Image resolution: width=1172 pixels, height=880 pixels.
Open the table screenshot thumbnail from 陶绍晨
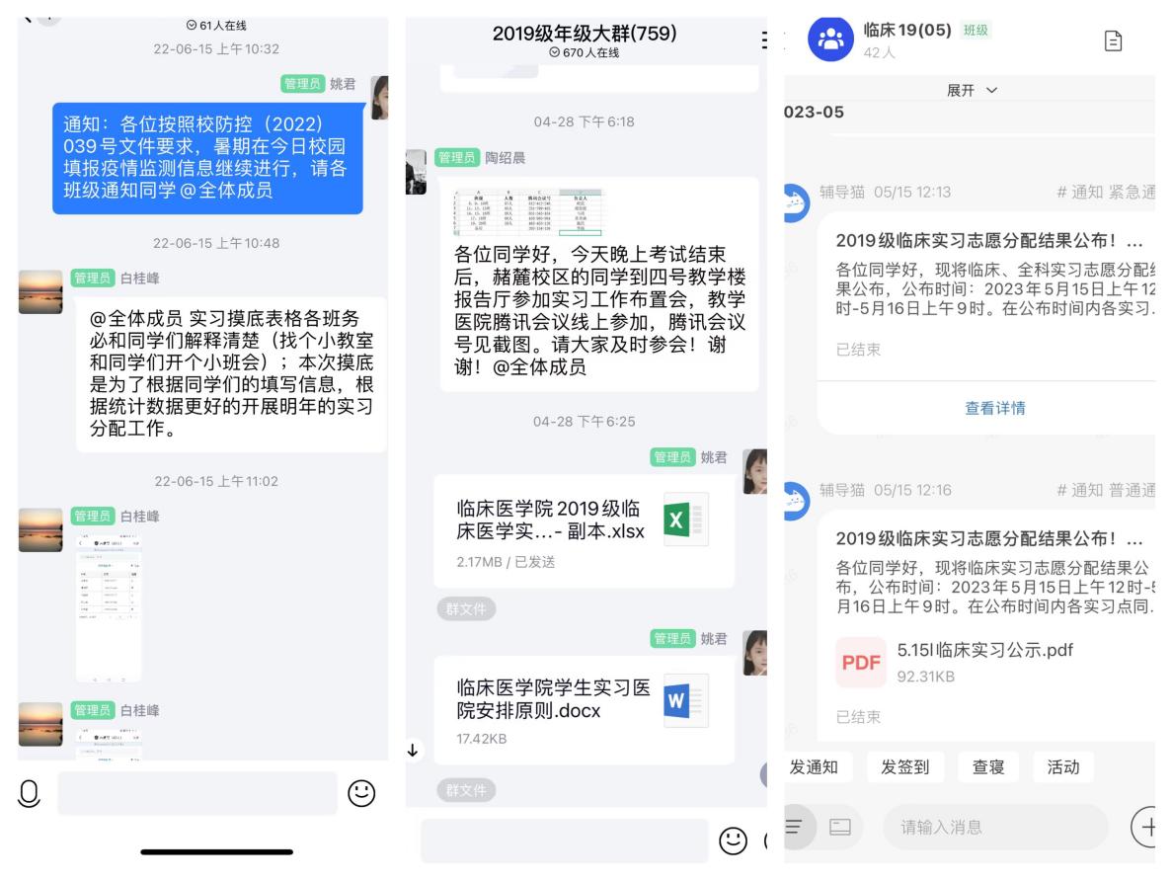[x=527, y=213]
